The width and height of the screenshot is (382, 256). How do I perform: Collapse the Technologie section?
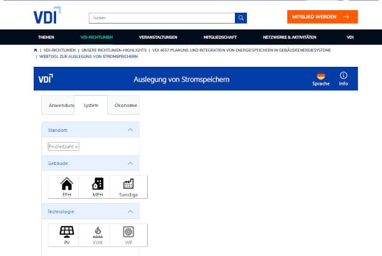(130, 211)
